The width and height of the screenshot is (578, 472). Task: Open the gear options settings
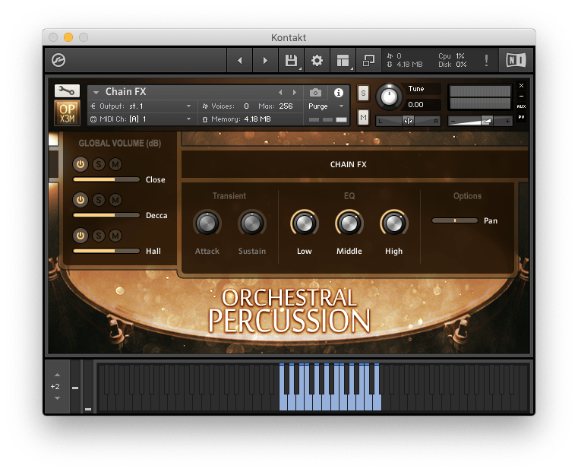pos(317,60)
